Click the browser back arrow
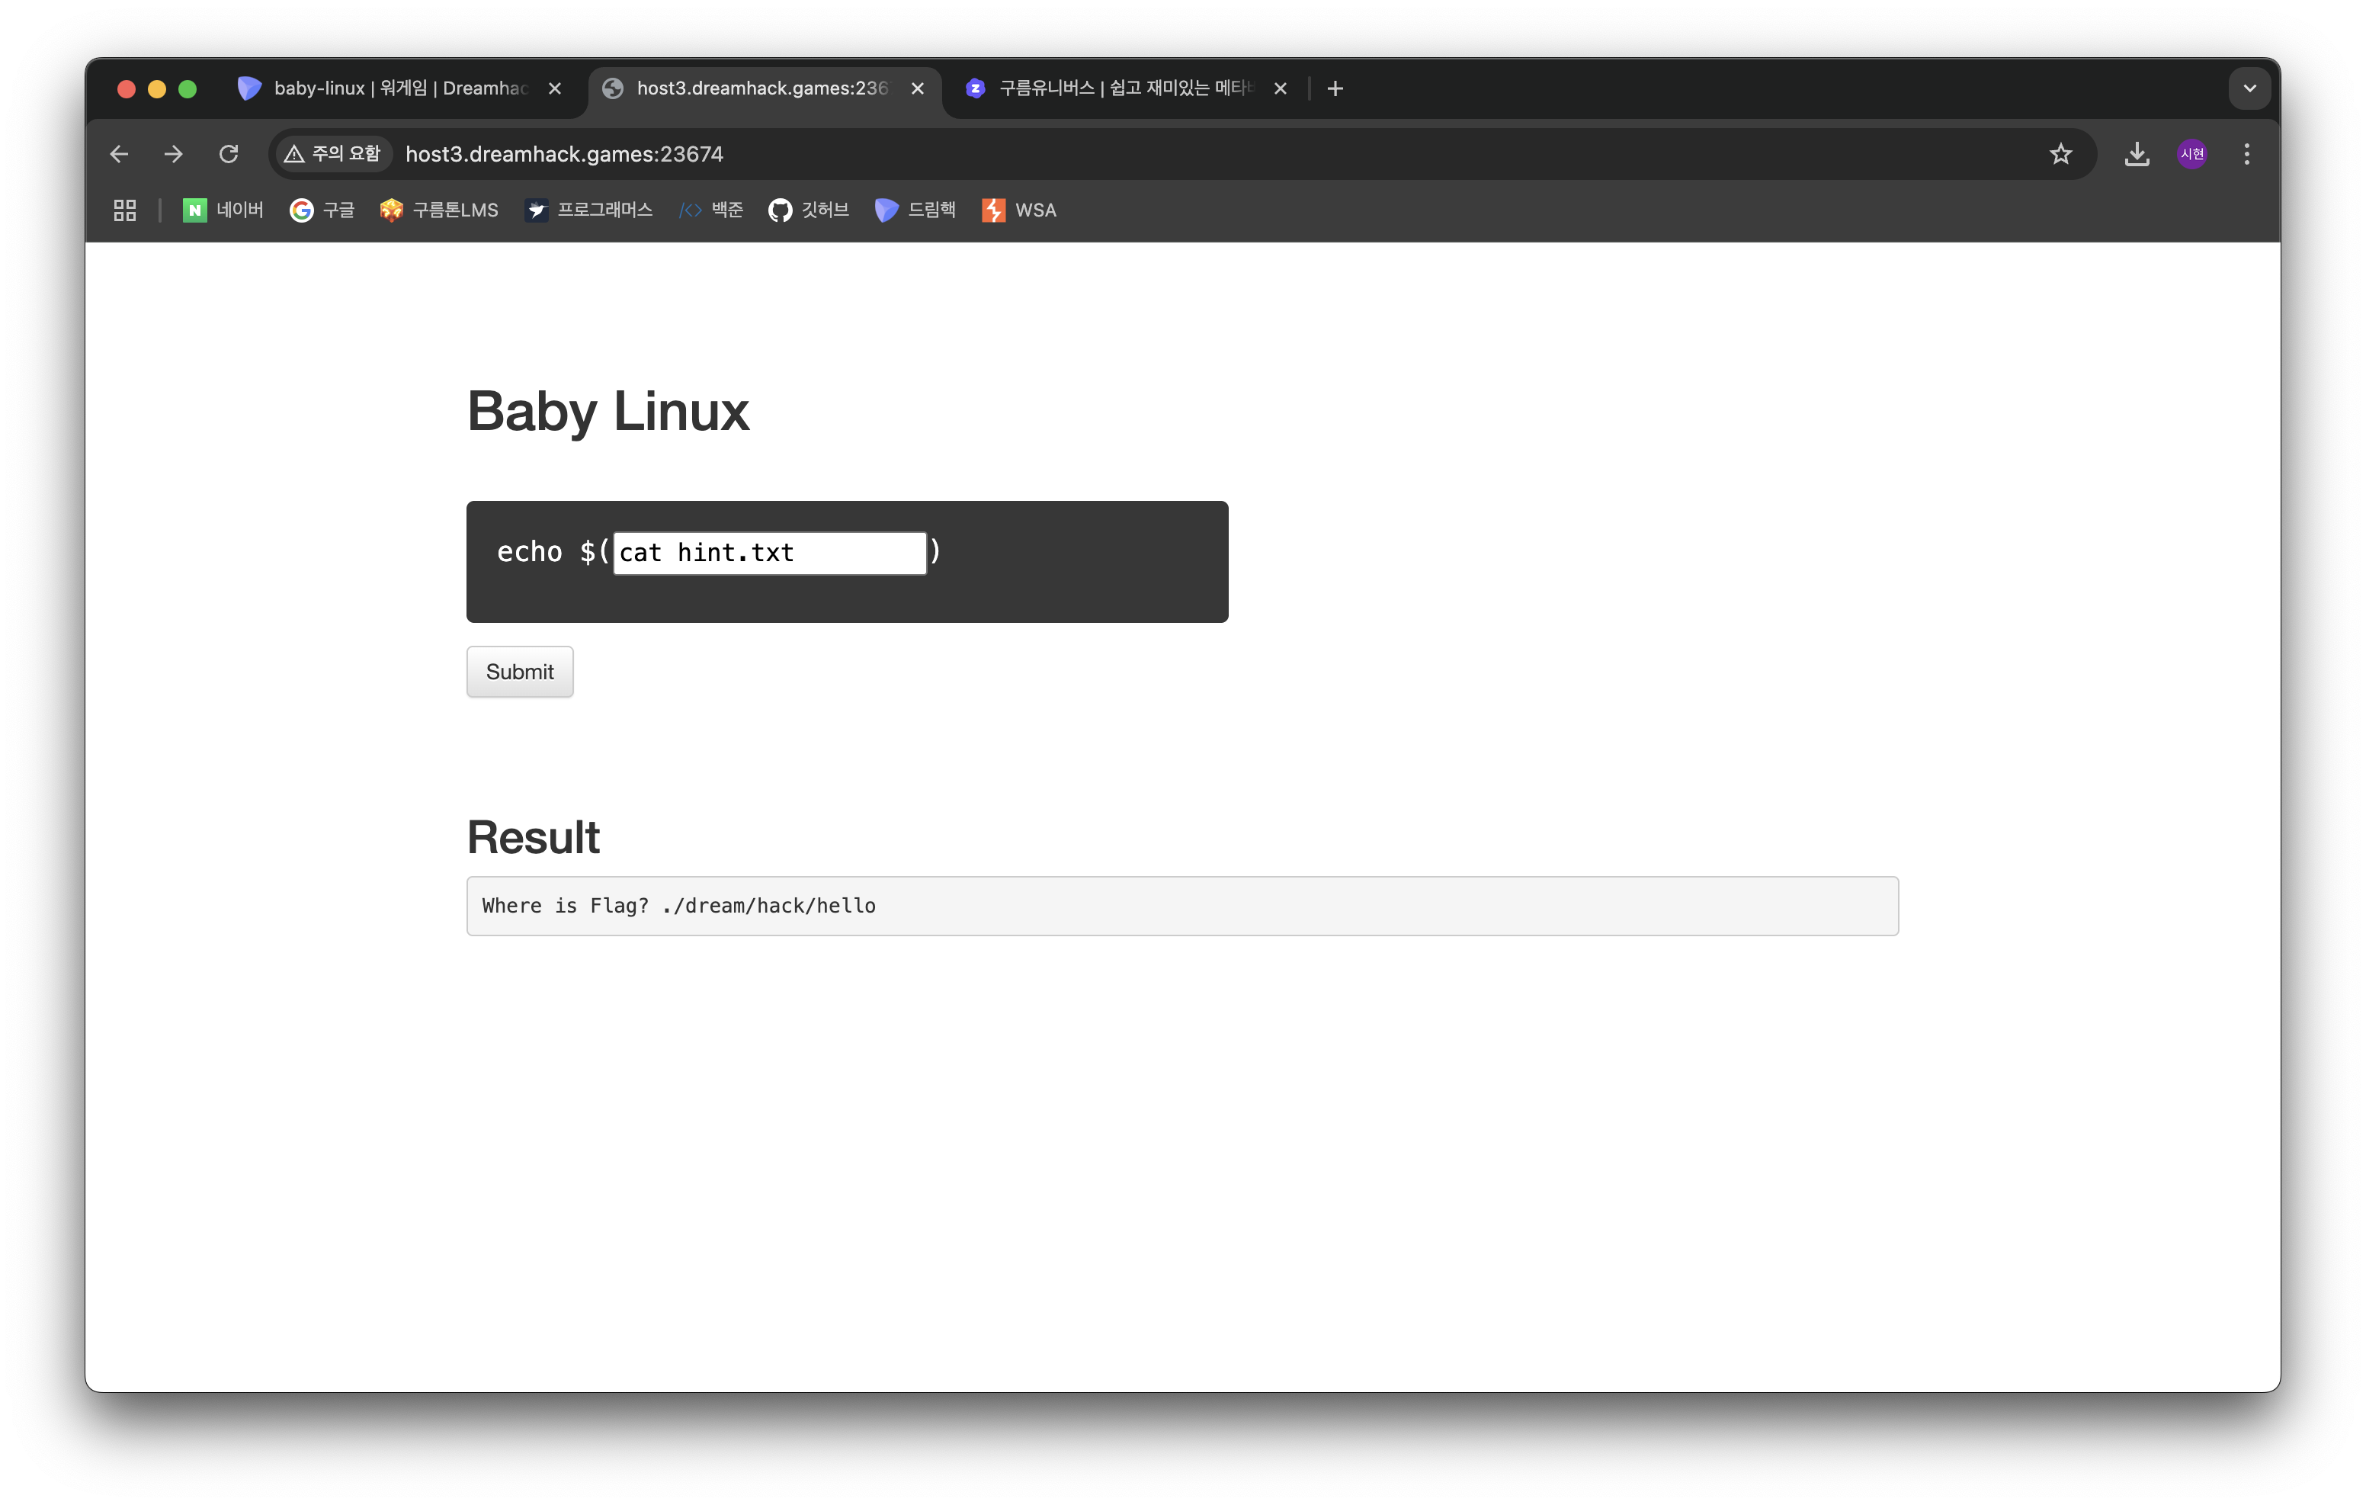 119,154
